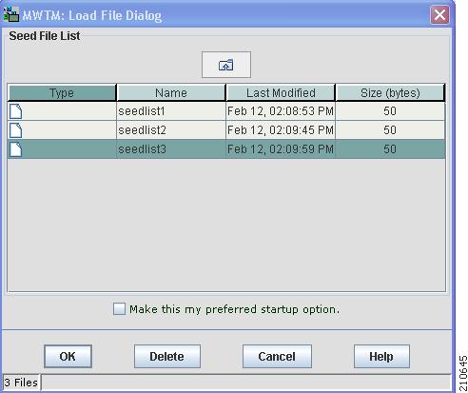Click the up-one-folder icon button
468x393 pixels.
pos(226,65)
